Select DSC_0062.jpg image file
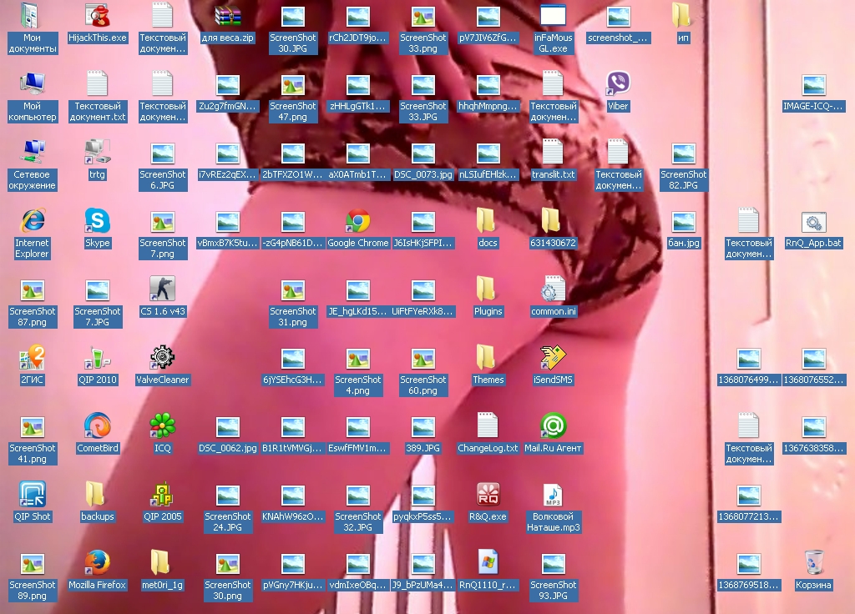The height and width of the screenshot is (614, 855). point(227,426)
